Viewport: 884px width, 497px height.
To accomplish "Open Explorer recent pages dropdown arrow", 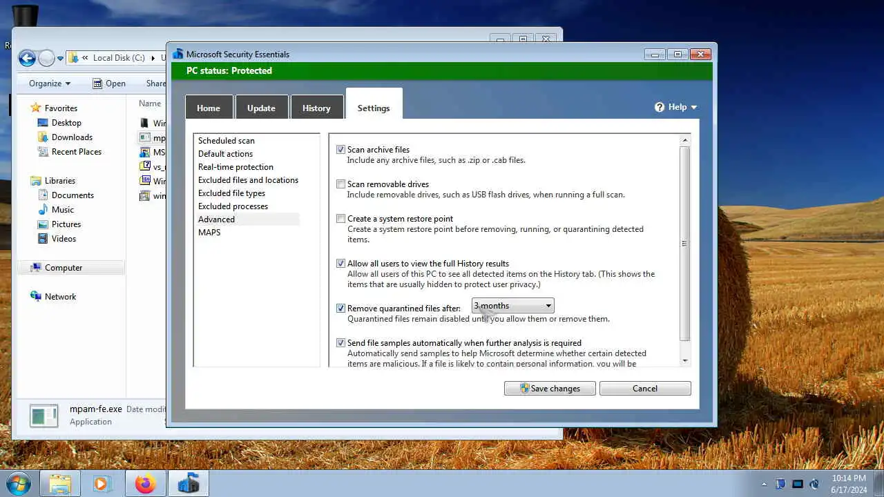I will click(x=61, y=58).
